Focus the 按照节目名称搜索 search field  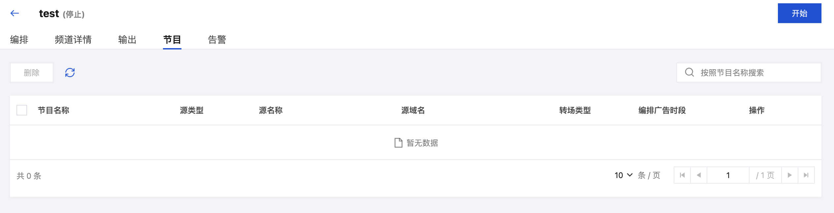[749, 73]
